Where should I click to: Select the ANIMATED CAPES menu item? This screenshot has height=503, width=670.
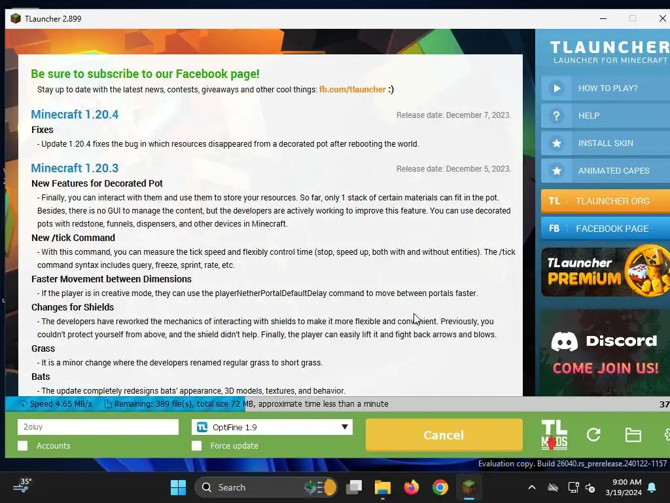tap(605, 171)
